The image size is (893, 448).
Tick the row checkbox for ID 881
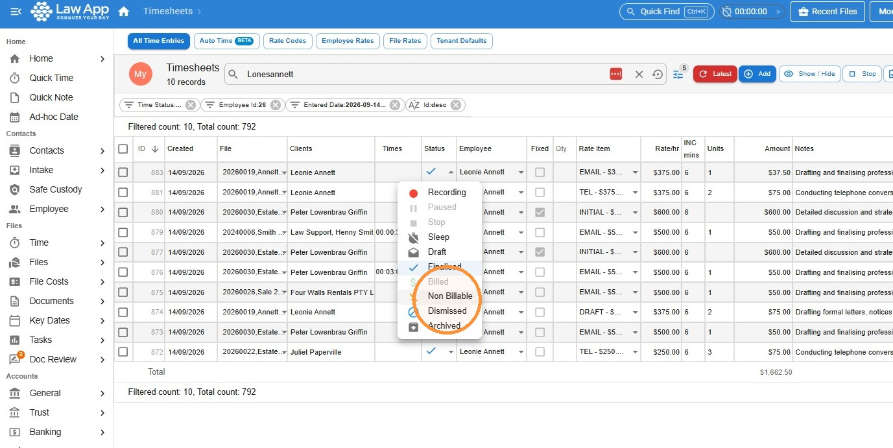coord(123,193)
